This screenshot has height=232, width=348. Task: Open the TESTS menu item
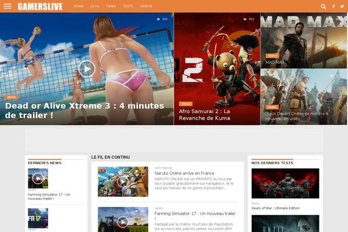click(x=128, y=6)
